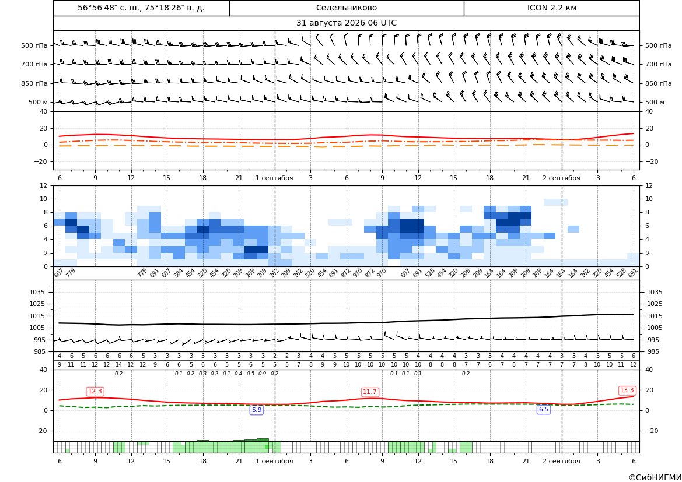Image resolution: width=682 pixels, height=482 pixels.
Task: Click the 2 сентября label under upper chart
Action: click(x=561, y=178)
